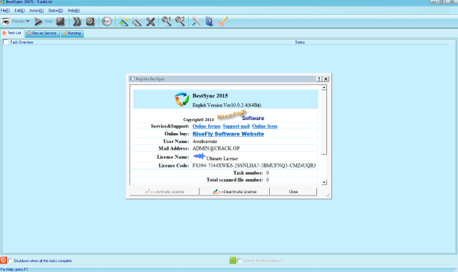Open the scheduler clock icon

(107, 21)
